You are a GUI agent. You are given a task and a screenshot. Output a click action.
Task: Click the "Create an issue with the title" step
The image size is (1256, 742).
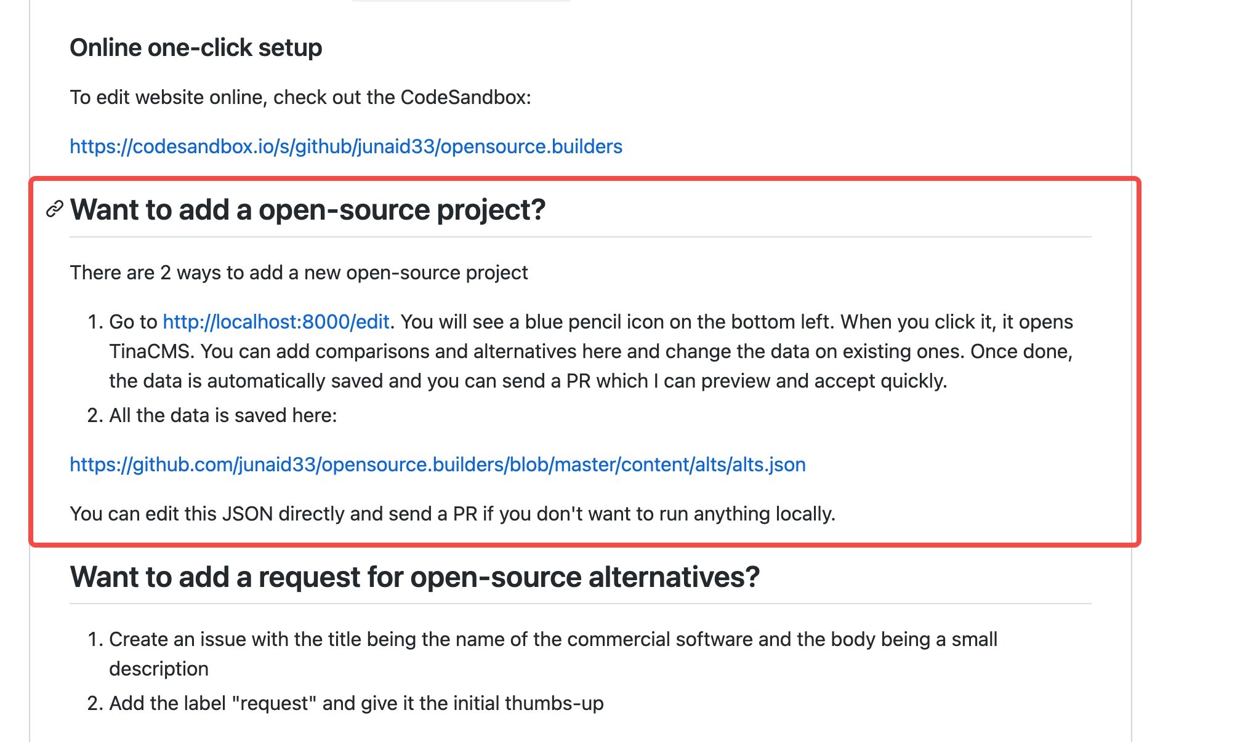pos(553,639)
